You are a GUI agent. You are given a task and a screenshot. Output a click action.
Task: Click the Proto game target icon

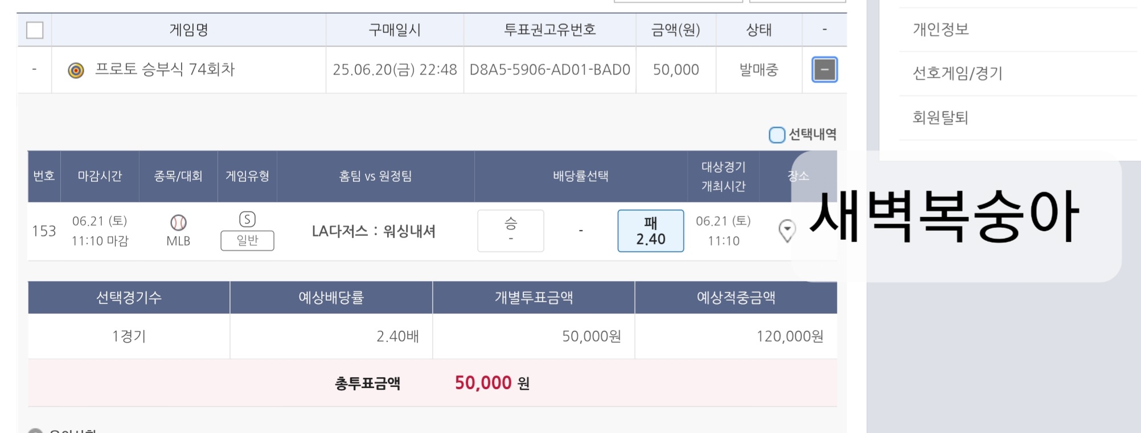coord(76,70)
